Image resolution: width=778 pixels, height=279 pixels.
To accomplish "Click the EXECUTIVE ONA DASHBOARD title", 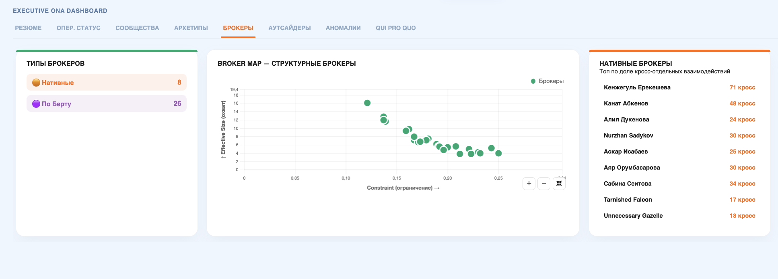I will [x=60, y=11].
